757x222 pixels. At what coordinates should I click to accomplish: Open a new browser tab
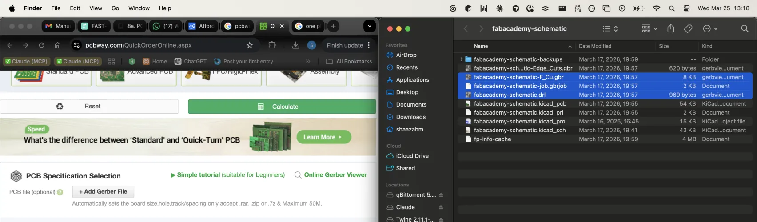[333, 26]
